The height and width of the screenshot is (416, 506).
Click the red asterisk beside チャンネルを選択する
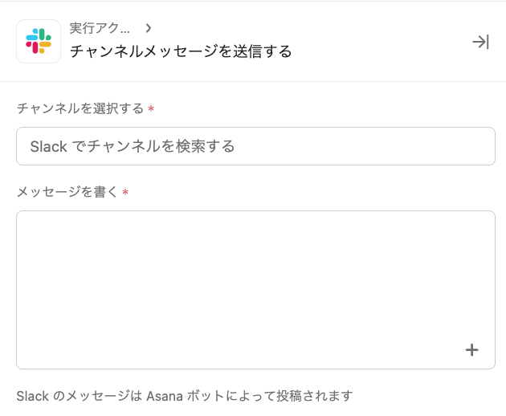coord(151,109)
